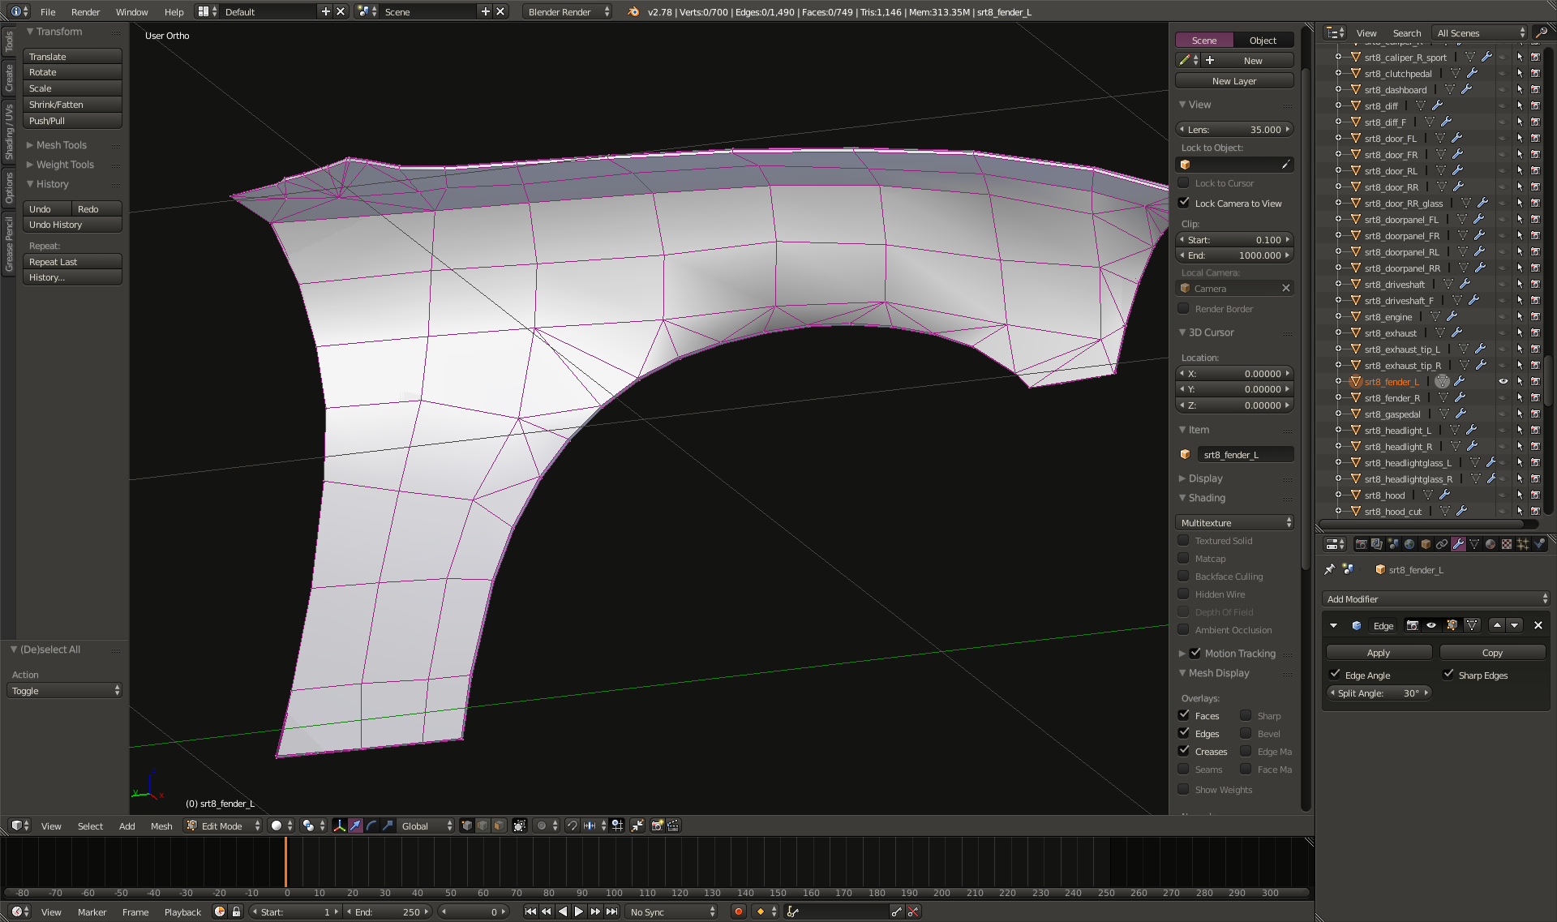
Task: Pin the properties context with pin icon
Action: pos(1329,569)
